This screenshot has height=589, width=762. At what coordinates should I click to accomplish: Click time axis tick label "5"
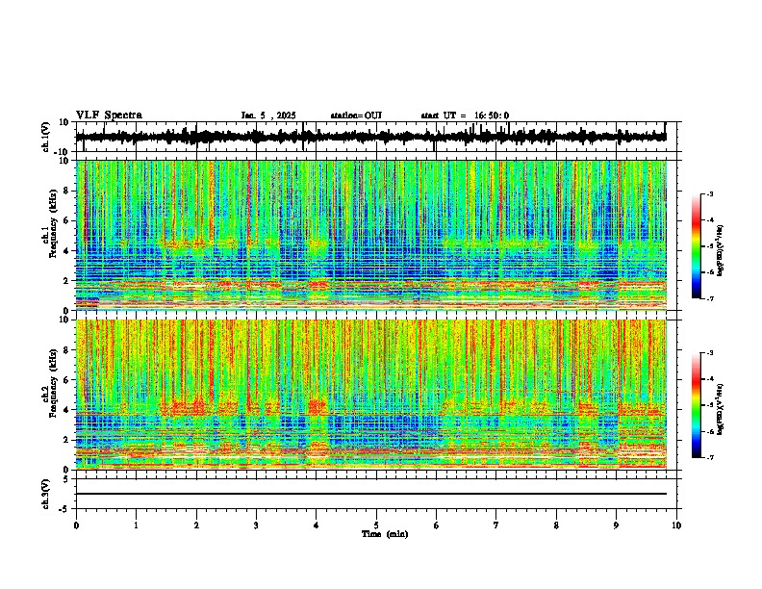point(376,525)
